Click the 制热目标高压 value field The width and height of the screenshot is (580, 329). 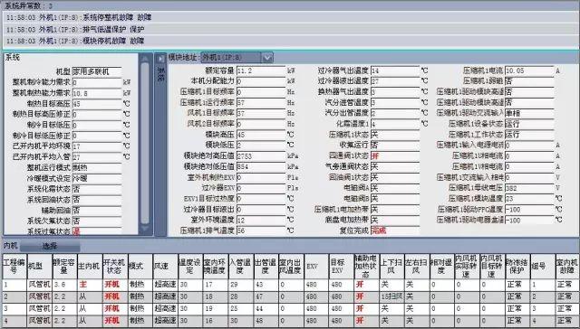(x=97, y=104)
